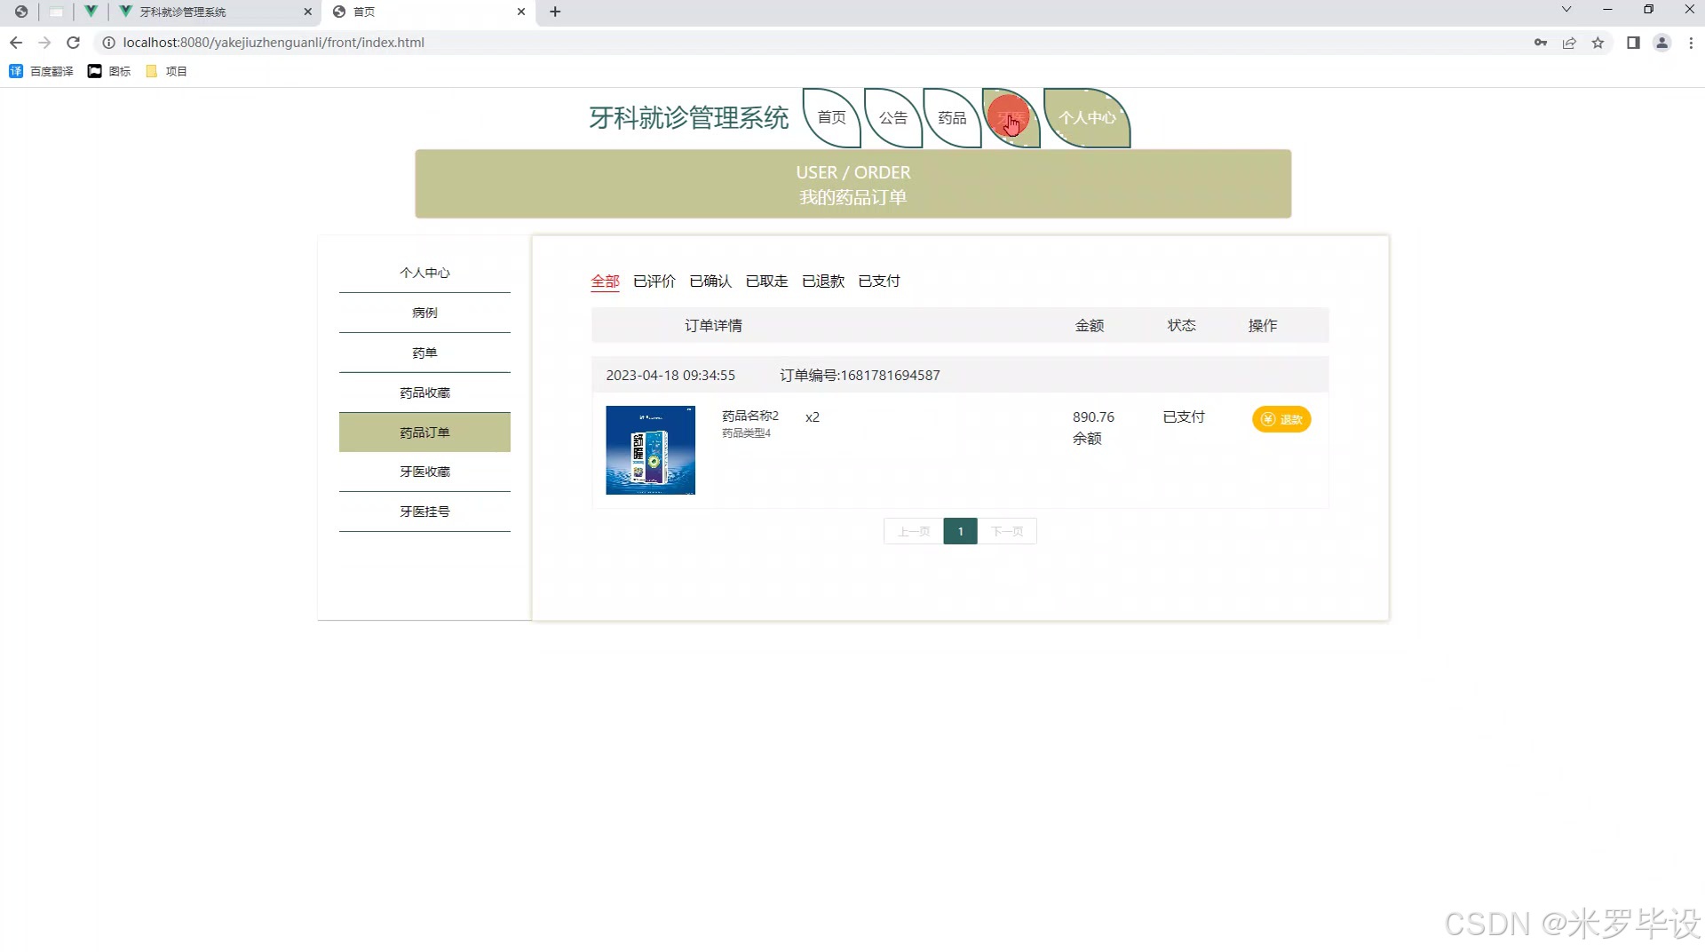Switch to the 已支付 order filter

pyautogui.click(x=878, y=281)
